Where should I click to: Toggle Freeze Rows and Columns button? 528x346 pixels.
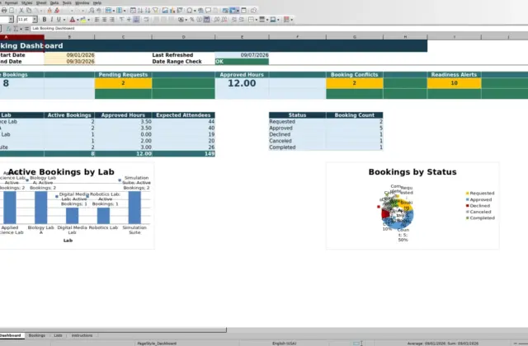(233, 11)
